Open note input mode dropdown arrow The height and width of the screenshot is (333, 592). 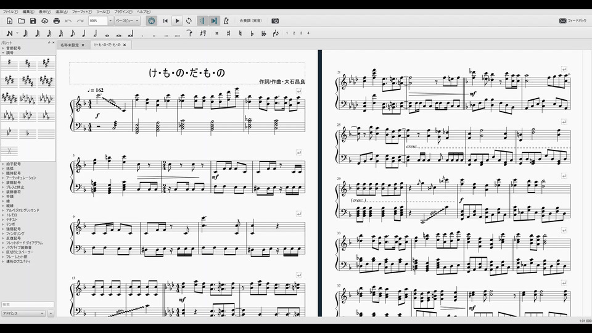click(x=17, y=33)
